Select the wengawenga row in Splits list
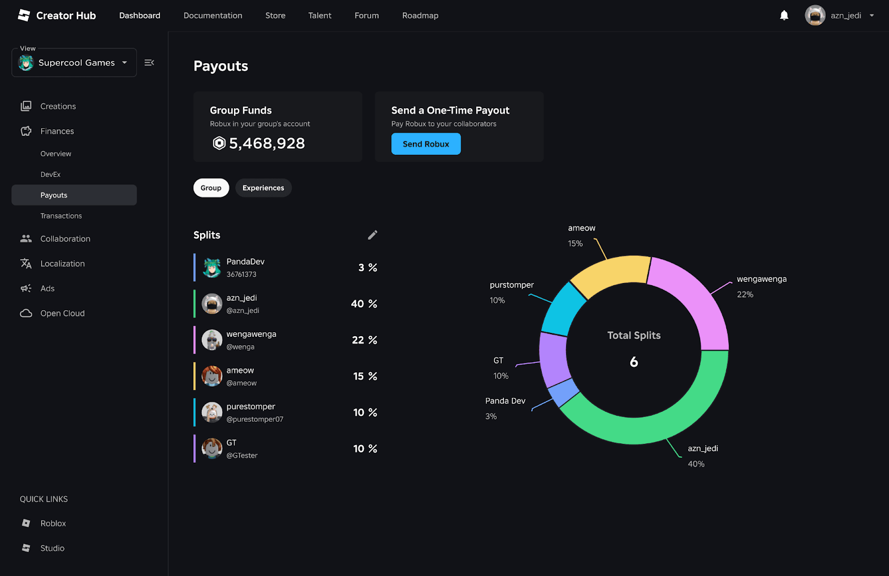 tap(285, 340)
